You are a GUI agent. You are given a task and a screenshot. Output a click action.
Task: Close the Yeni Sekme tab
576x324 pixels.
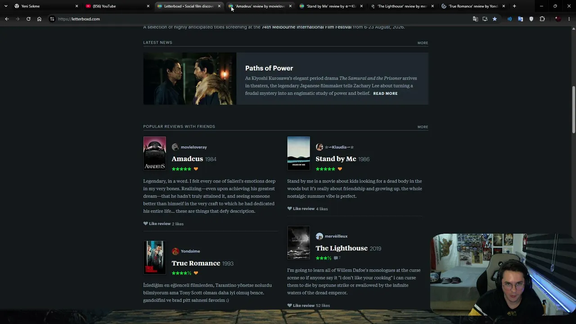tap(76, 6)
